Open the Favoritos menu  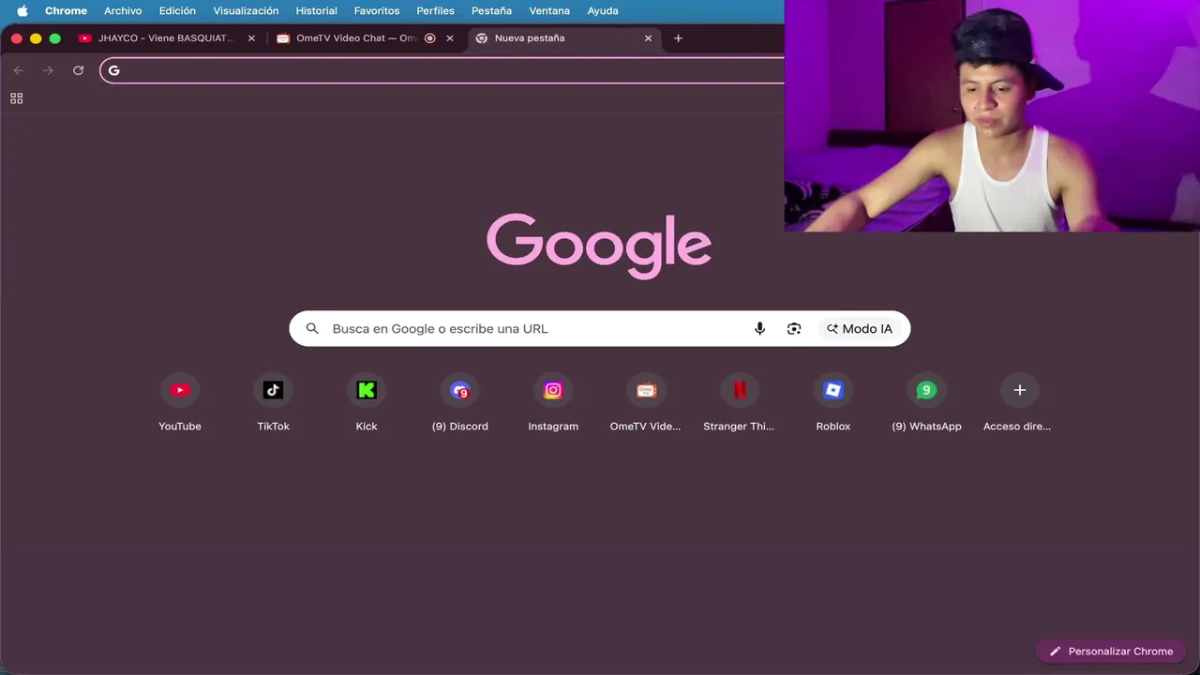[x=377, y=11]
